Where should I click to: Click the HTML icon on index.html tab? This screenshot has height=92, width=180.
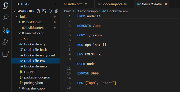(65, 4)
